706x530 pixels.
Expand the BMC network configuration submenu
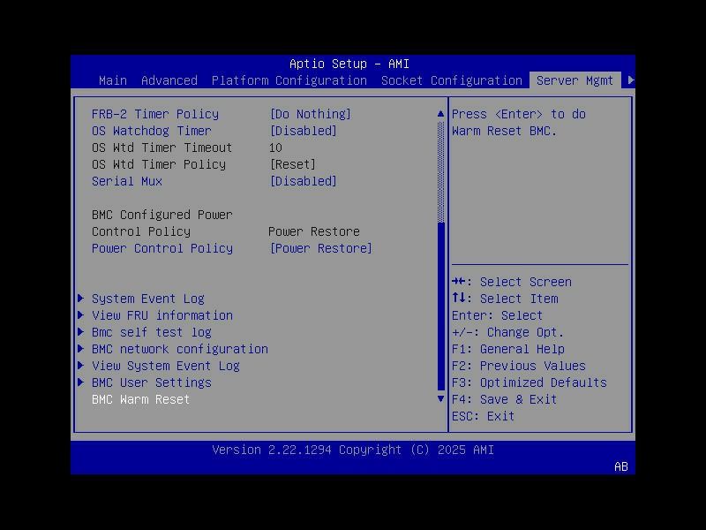(180, 349)
